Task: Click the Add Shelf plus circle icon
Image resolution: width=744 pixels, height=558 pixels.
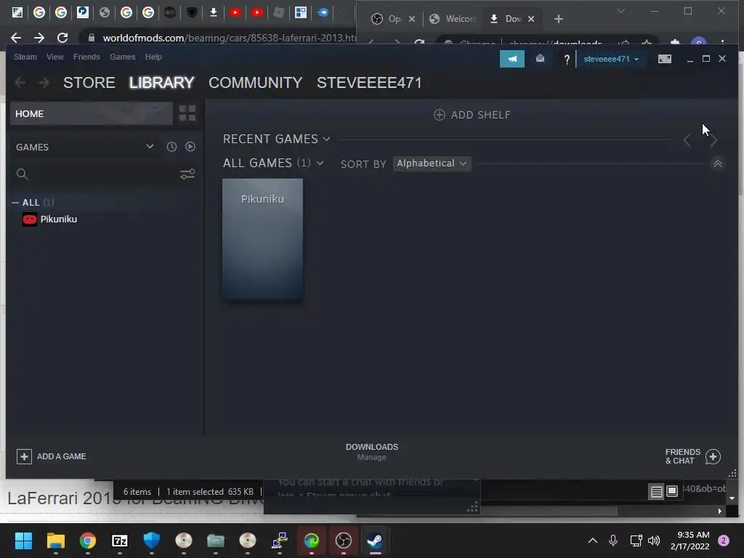Action: point(440,115)
